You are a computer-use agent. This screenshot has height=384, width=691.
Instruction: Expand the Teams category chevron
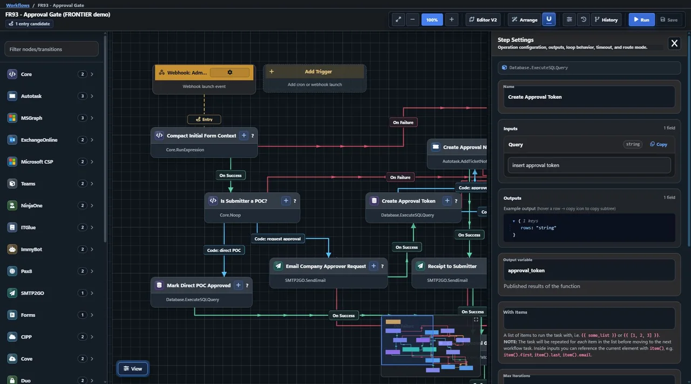tap(92, 184)
